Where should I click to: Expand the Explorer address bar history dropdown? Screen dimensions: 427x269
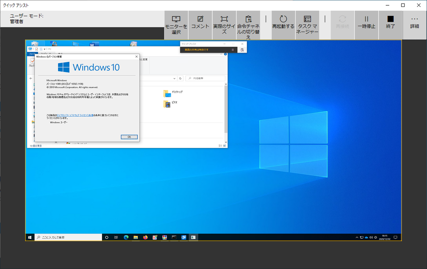tap(174, 78)
